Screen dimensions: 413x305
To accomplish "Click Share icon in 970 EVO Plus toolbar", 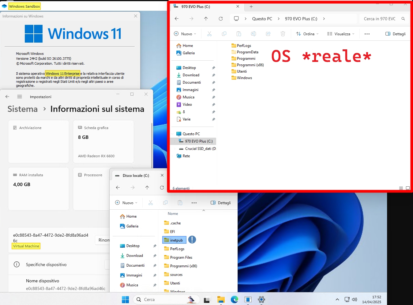I will click(x=268, y=34).
